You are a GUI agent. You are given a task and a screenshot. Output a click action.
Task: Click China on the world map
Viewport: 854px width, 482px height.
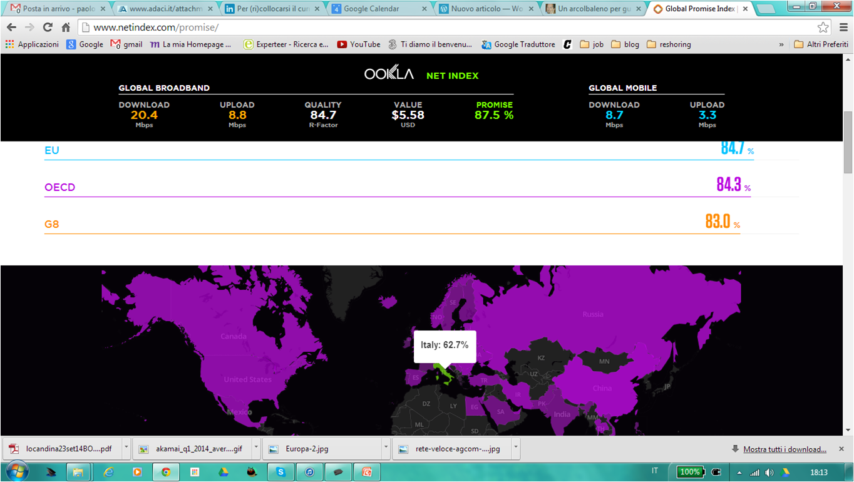602,388
